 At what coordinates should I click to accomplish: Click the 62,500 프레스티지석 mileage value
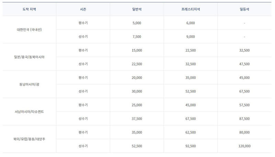(191, 133)
